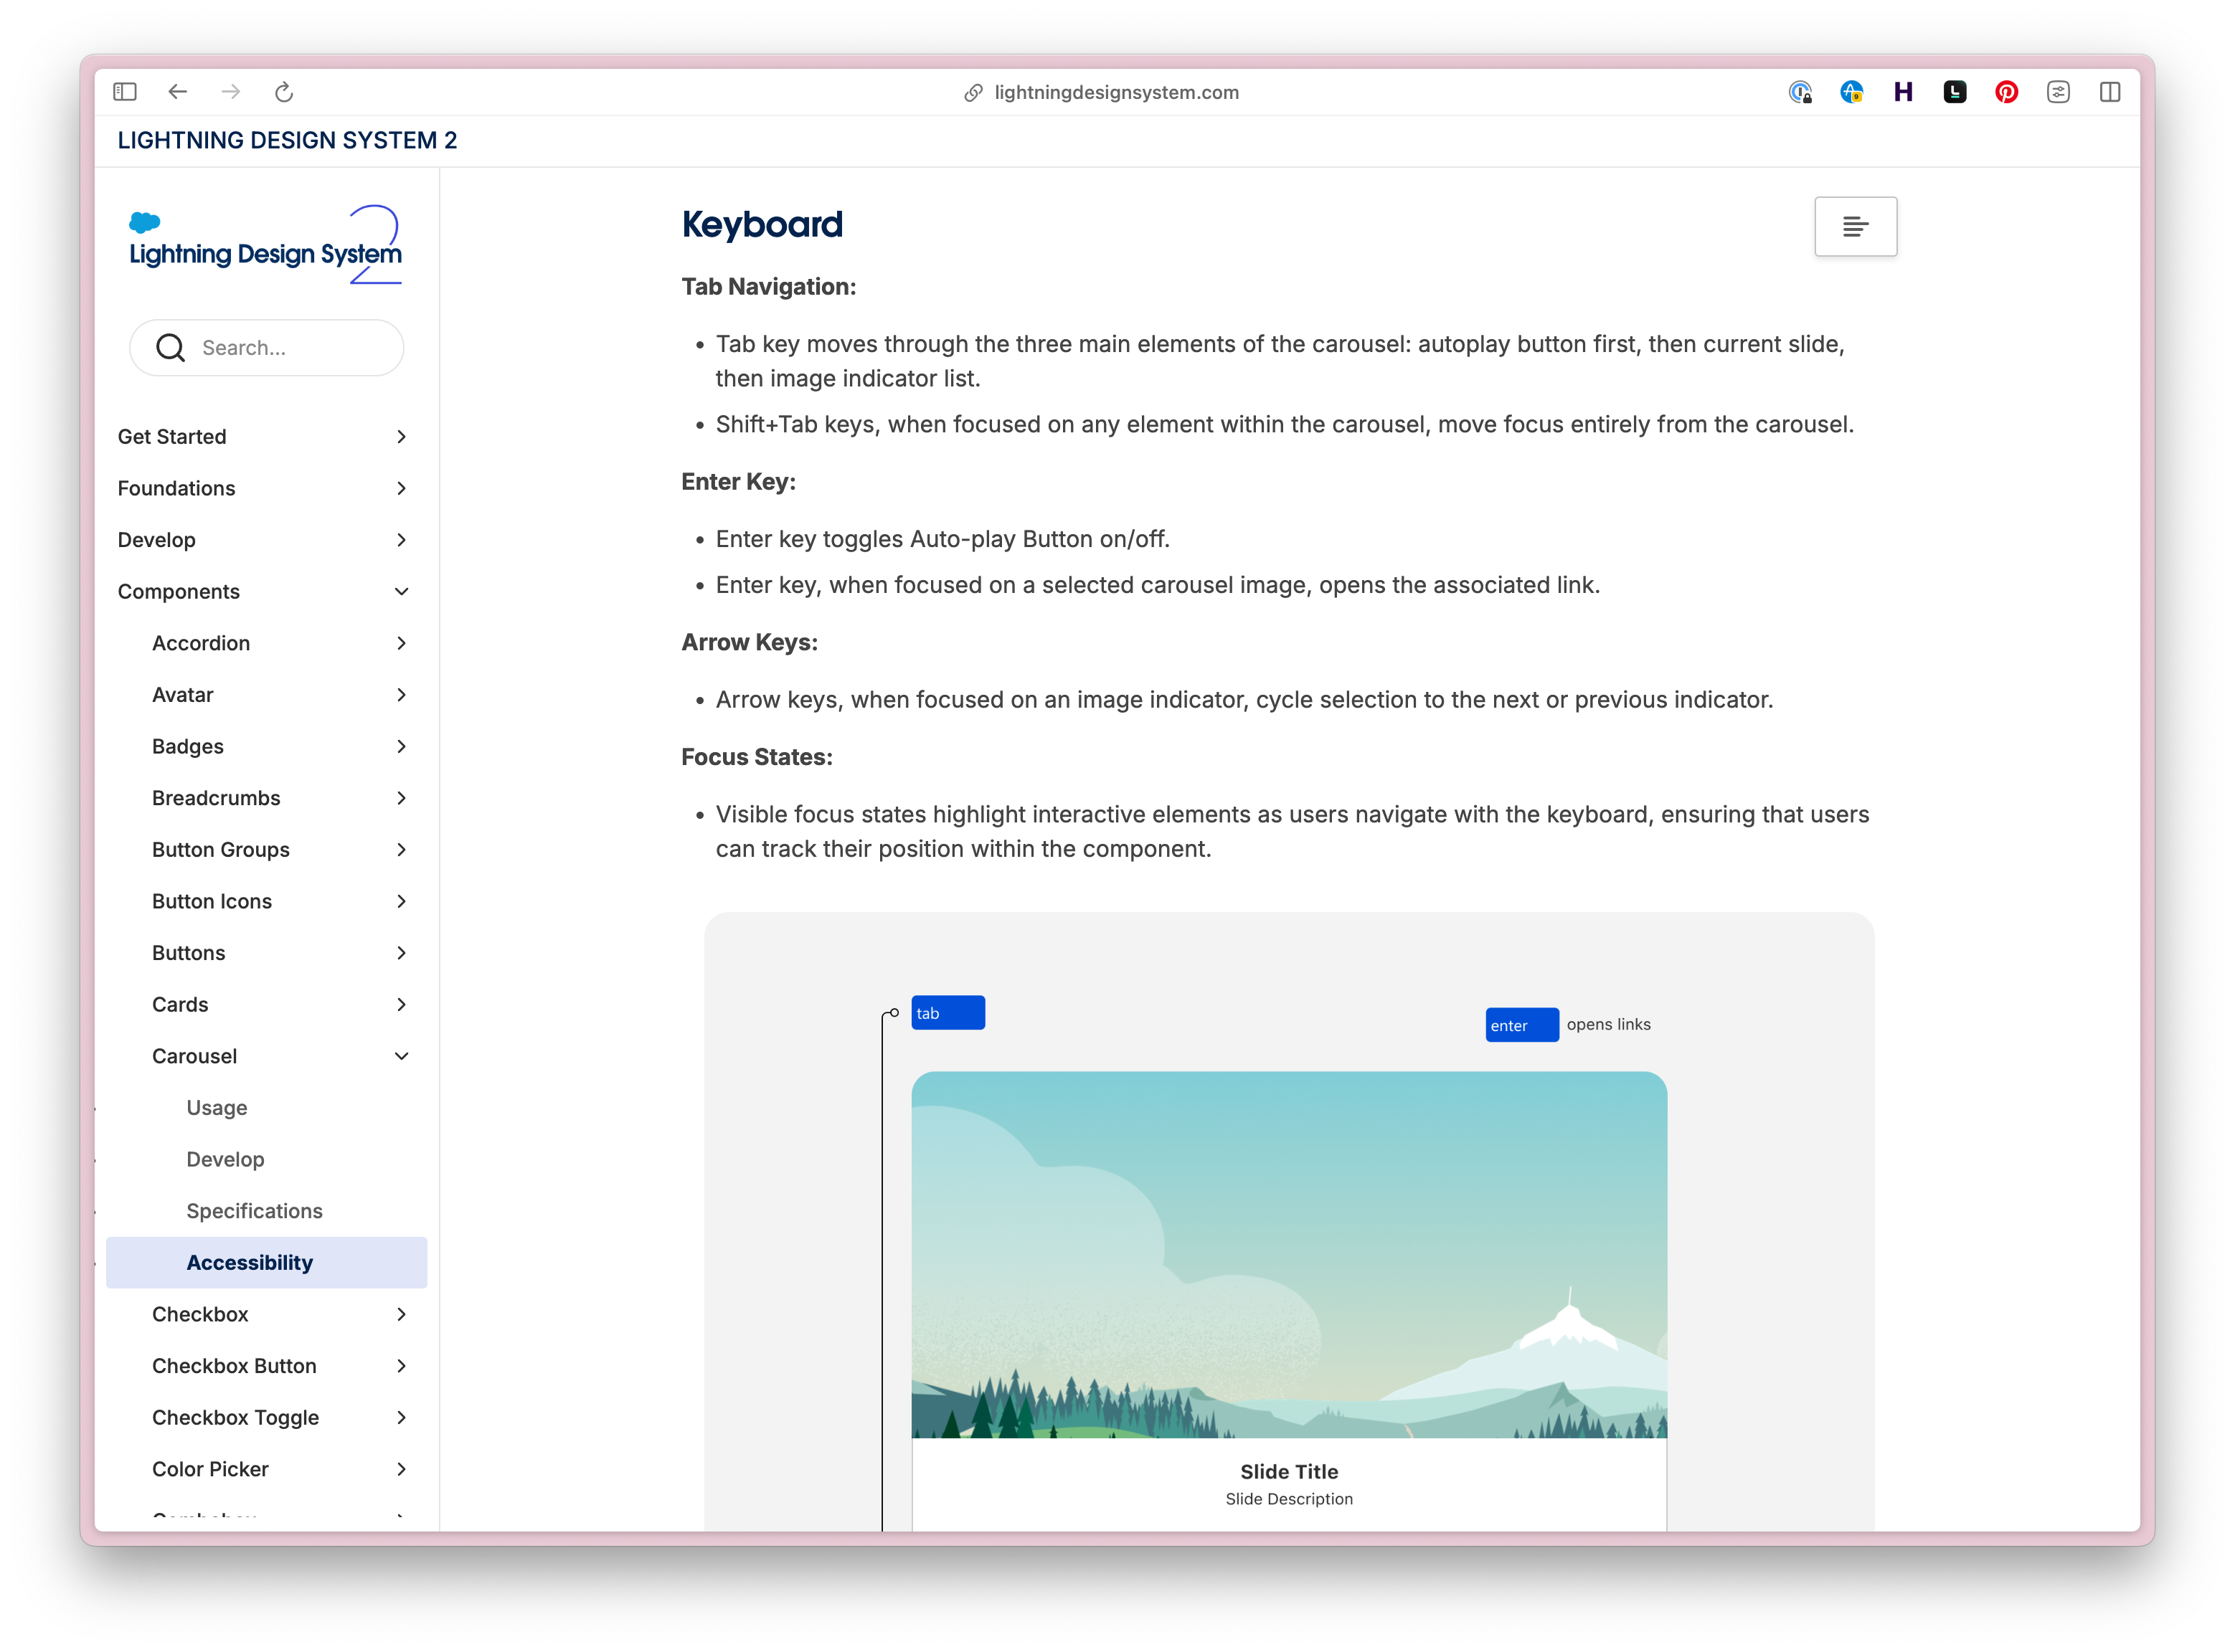Open the blue globe extension icon
The image size is (2235, 1652).
[x=1852, y=92]
